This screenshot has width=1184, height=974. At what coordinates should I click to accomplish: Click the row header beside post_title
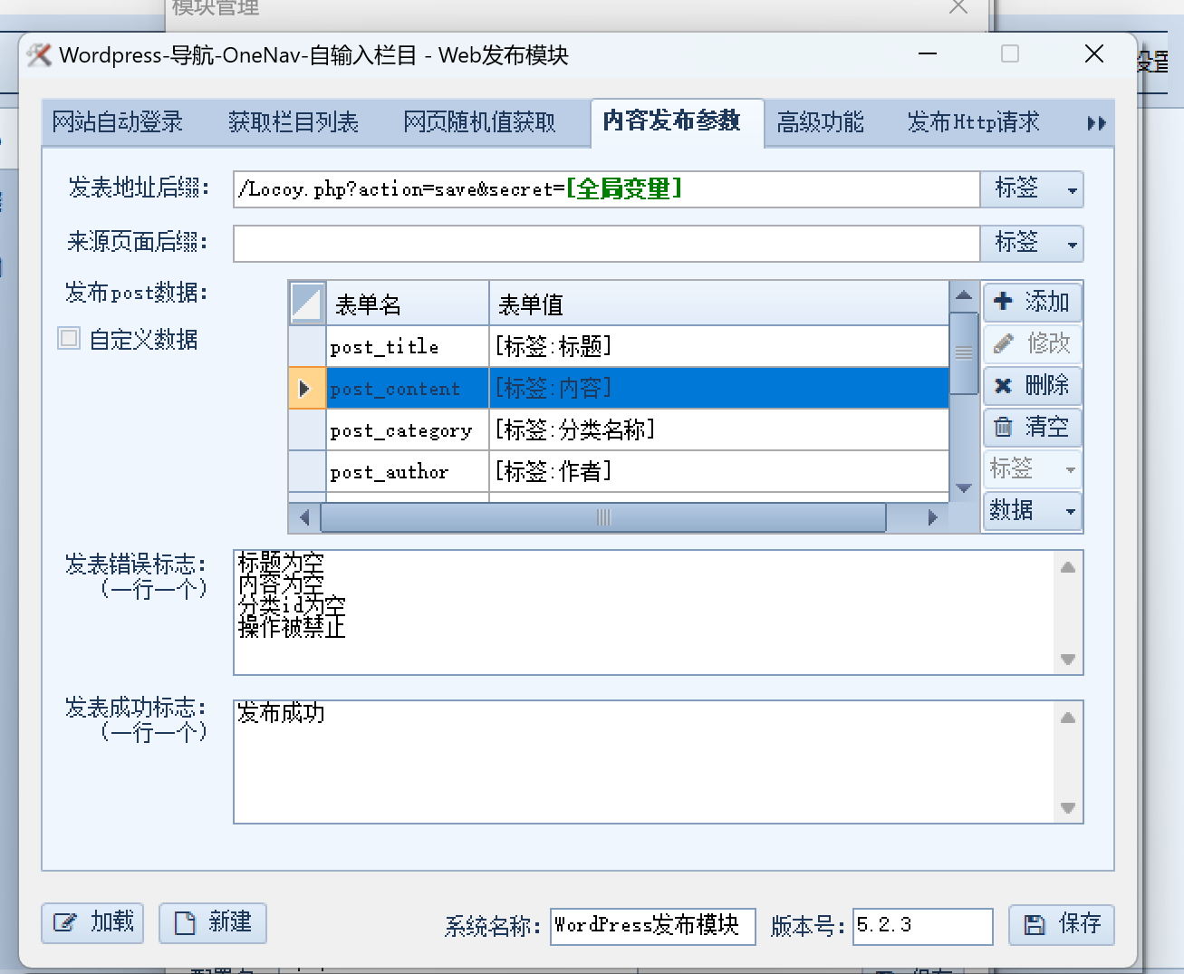307,346
